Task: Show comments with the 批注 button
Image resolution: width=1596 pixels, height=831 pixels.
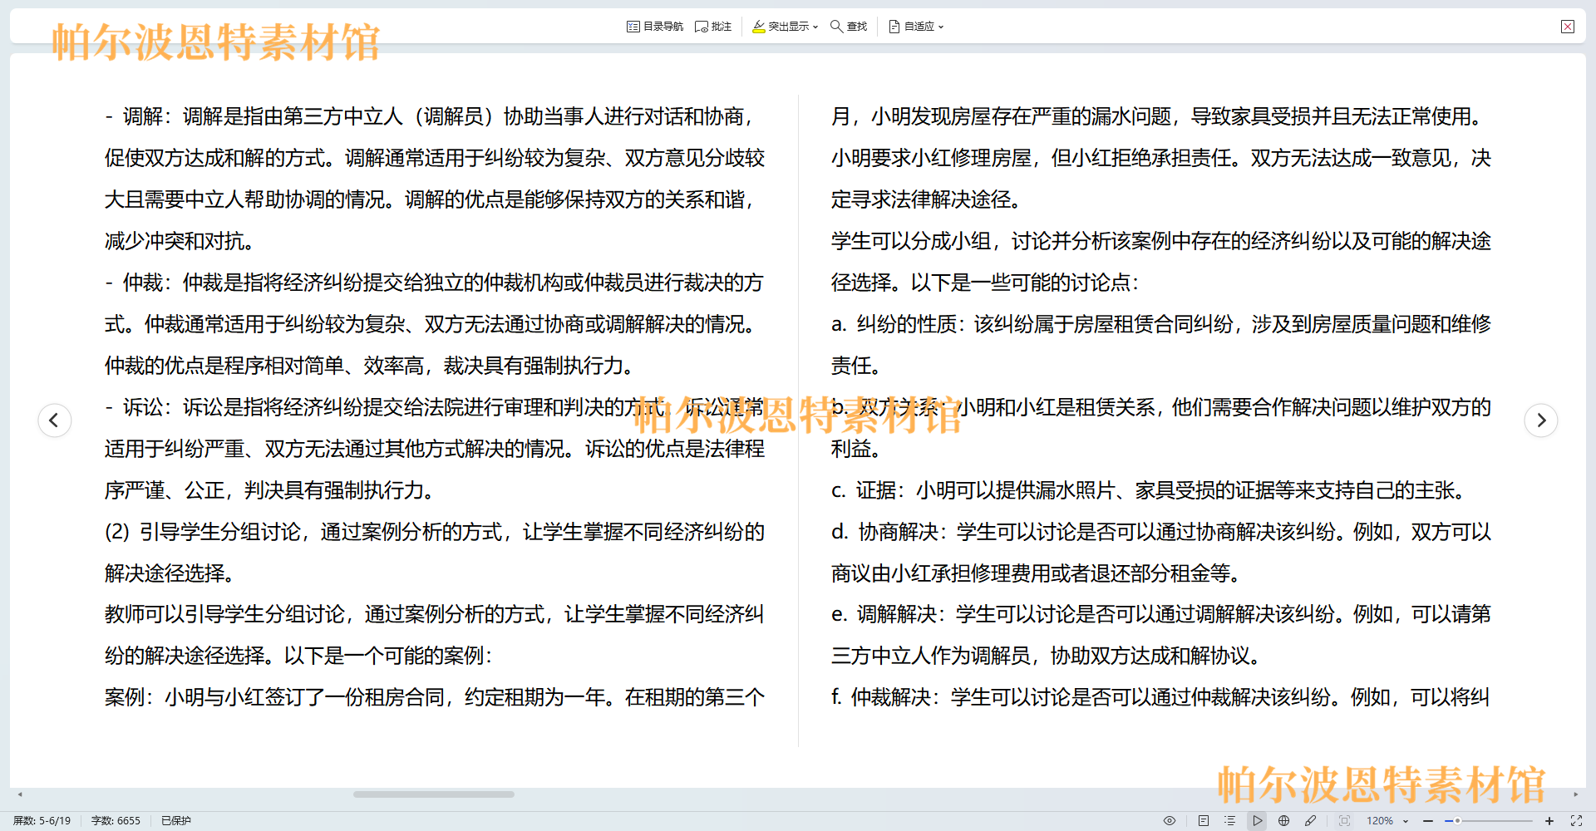Action: [x=713, y=27]
